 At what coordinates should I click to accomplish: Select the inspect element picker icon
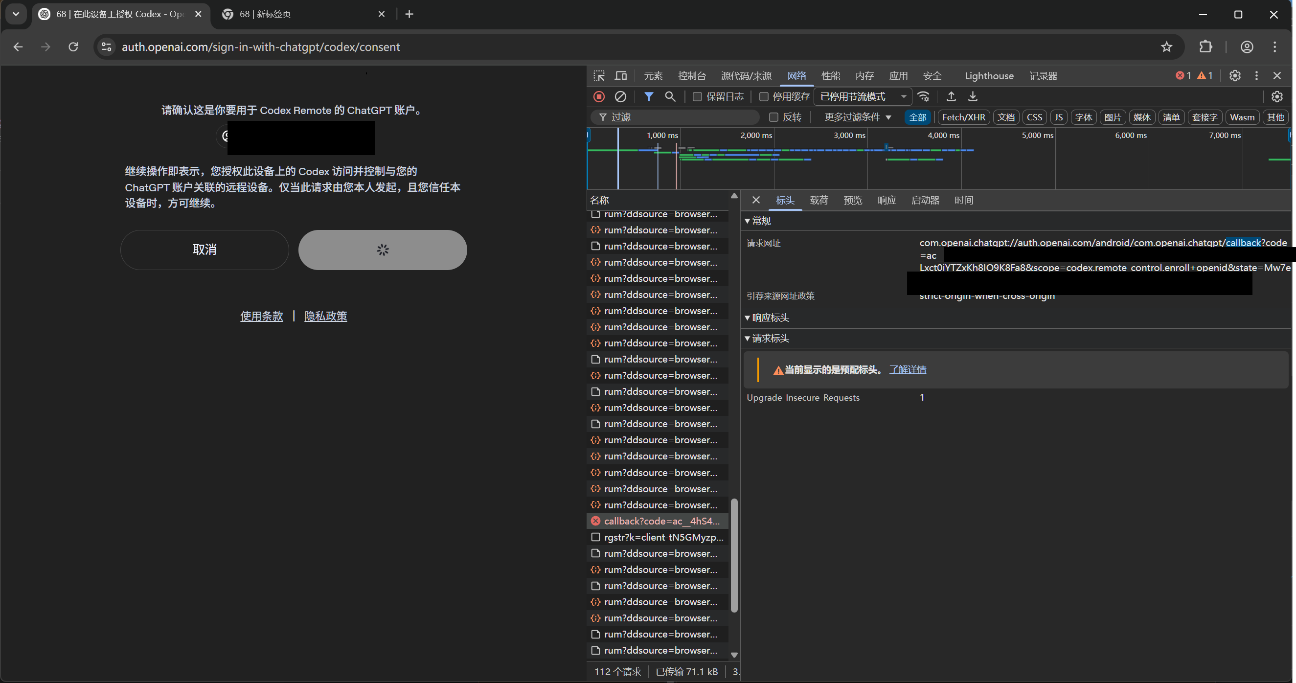tap(599, 76)
